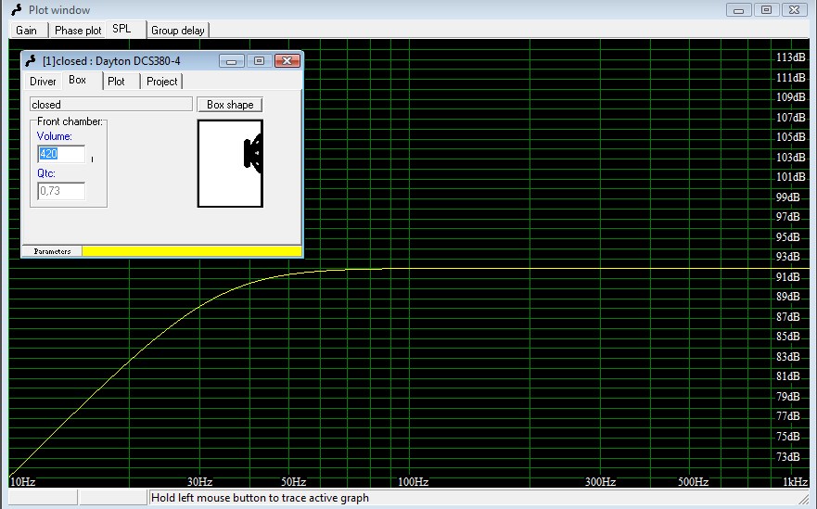Click the Qtc field showing 0,73

[61, 191]
